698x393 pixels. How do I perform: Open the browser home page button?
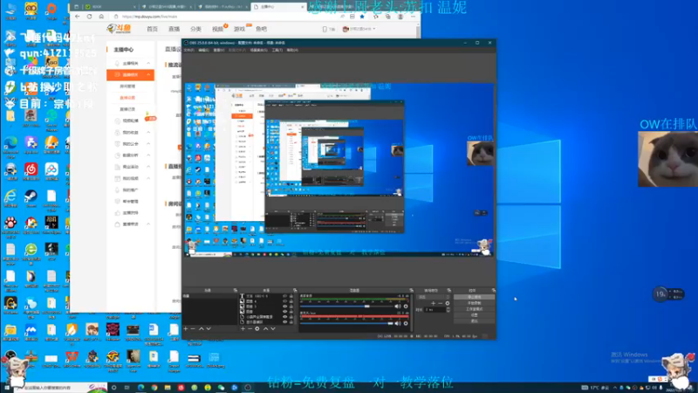(101, 17)
